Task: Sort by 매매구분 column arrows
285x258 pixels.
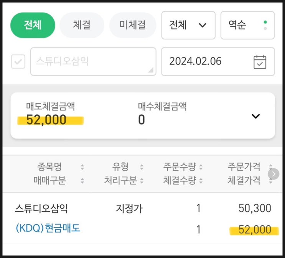Action: pos(82,181)
